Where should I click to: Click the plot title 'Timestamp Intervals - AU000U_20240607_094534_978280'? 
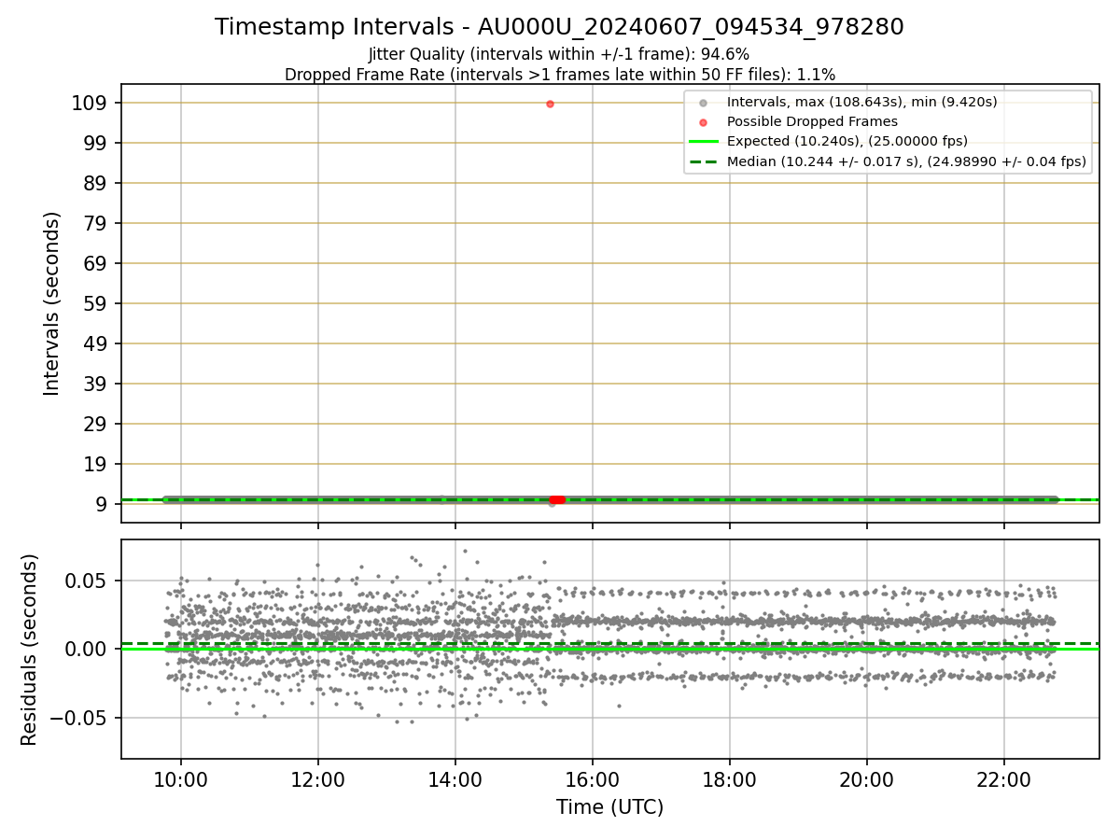click(x=559, y=27)
